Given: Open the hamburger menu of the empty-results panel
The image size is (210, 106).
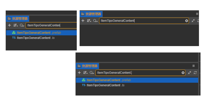Looking at the screenshot, I should tap(197, 14).
